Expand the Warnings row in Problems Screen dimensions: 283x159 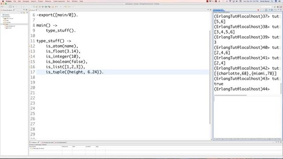click(31, 148)
